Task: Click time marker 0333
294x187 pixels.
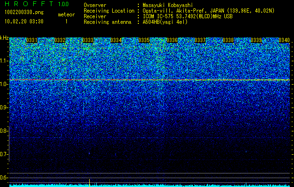Action: point(88,40)
